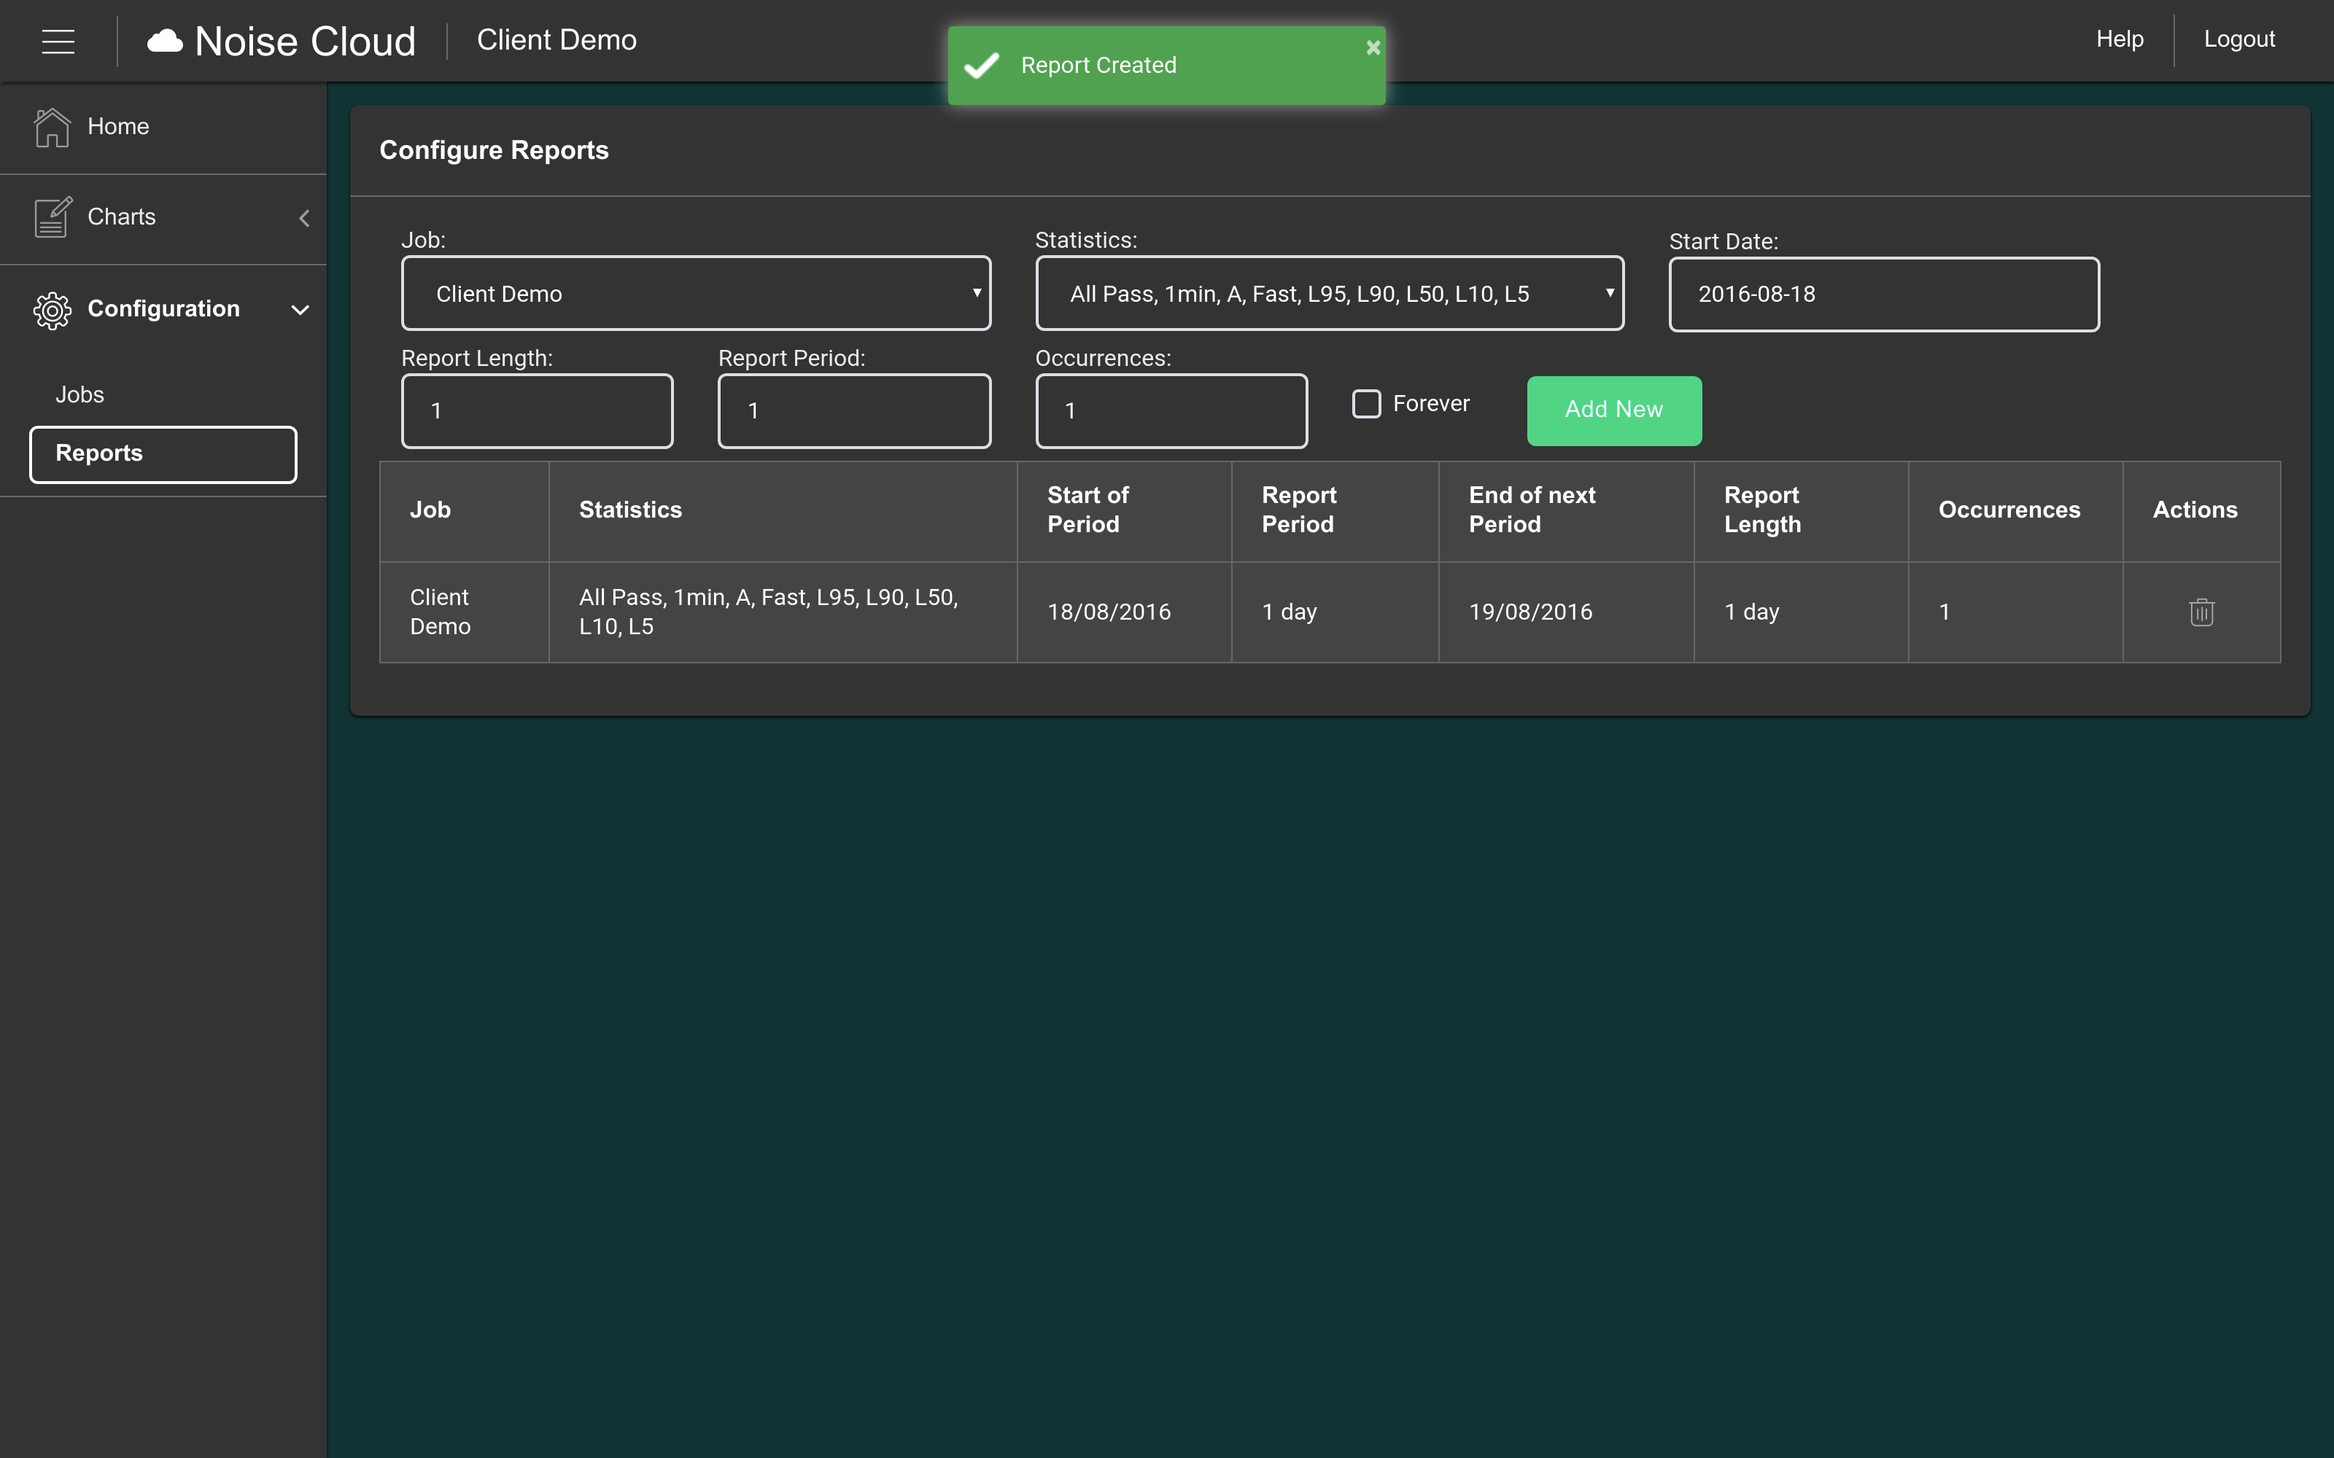Screen dimensions: 2334x1458
Task: Click the Add New button
Action: [x=1613, y=410]
